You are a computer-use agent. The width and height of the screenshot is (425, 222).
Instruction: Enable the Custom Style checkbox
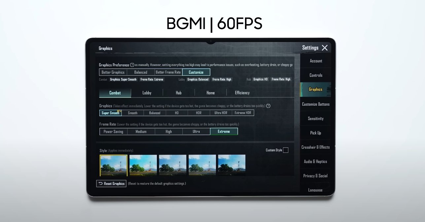coord(286,150)
